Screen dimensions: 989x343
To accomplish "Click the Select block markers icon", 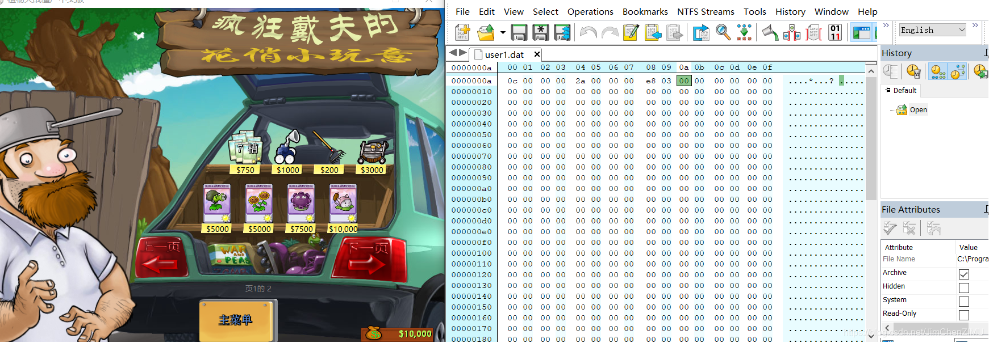I will pyautogui.click(x=792, y=32).
